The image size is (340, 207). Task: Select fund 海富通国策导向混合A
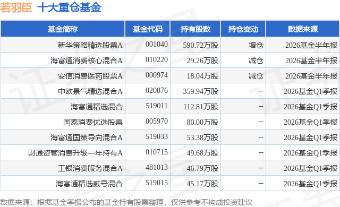[x=87, y=137]
